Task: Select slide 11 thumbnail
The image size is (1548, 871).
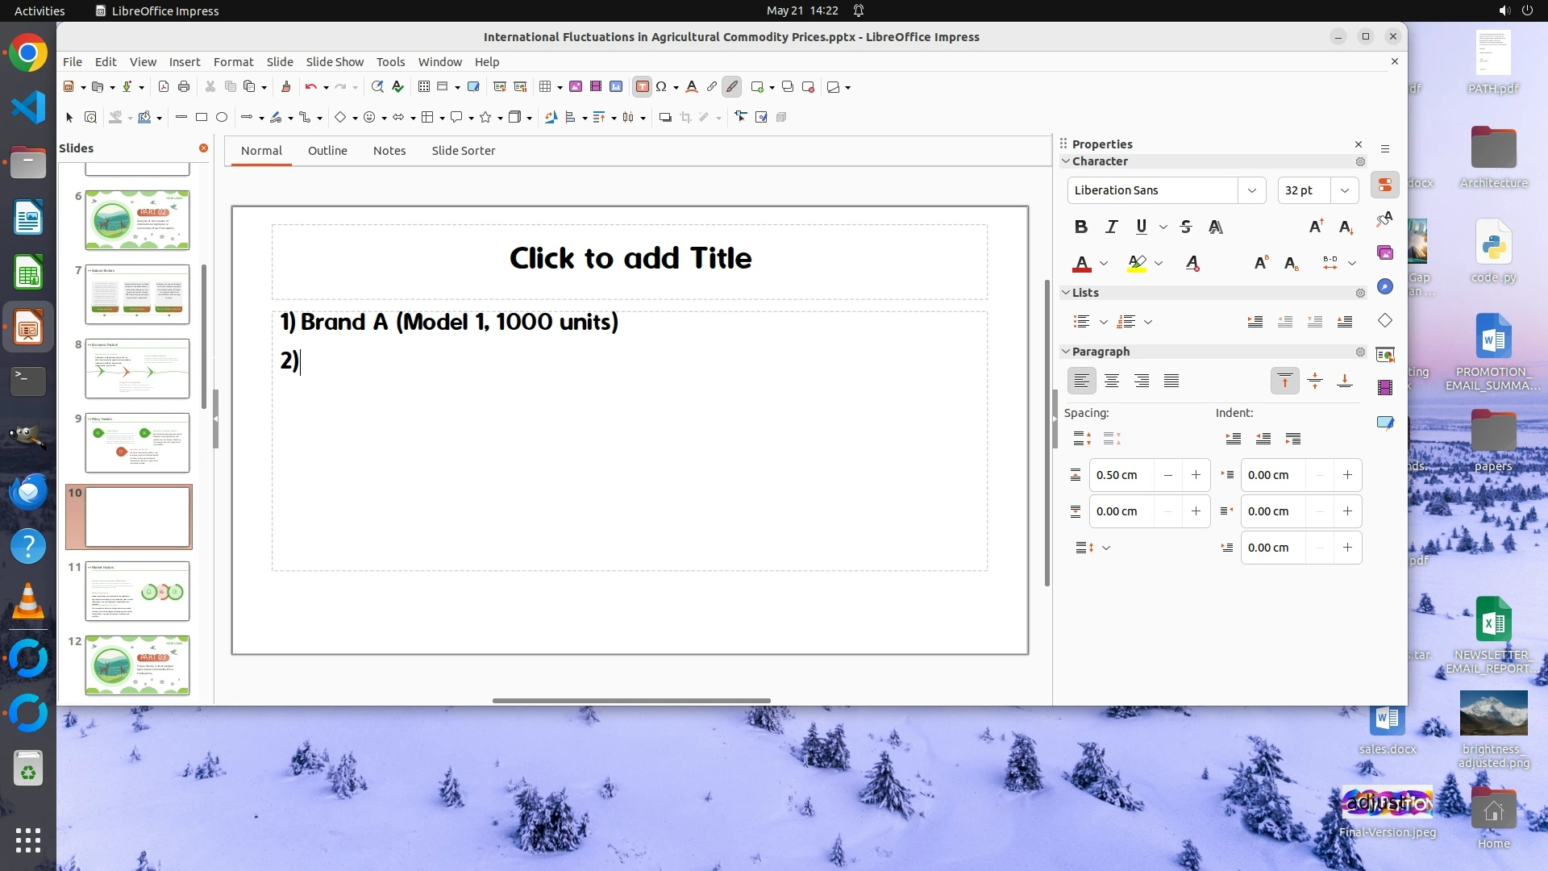Action: point(137,592)
